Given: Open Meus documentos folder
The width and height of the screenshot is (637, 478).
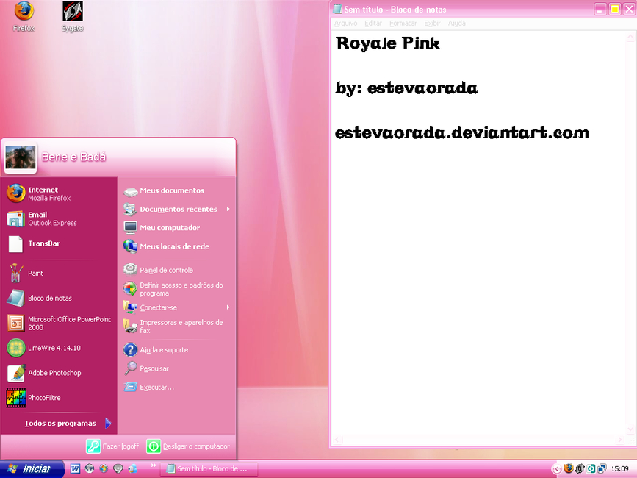Looking at the screenshot, I should [x=177, y=190].
